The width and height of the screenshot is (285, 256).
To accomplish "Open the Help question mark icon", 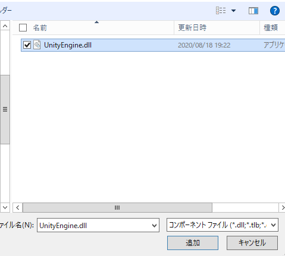I will 275,11.
